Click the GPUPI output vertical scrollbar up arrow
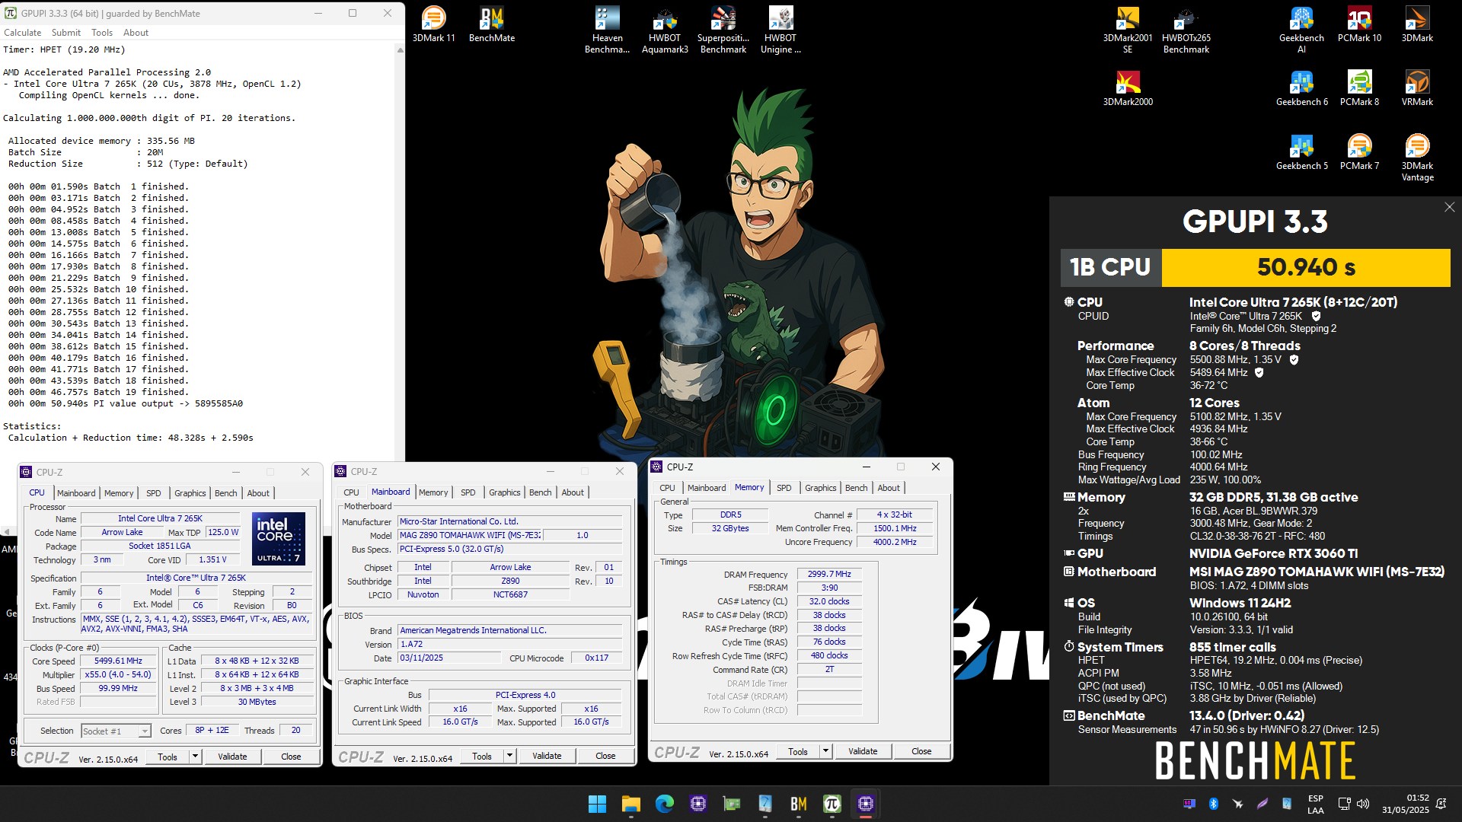The width and height of the screenshot is (1462, 822). tap(400, 50)
